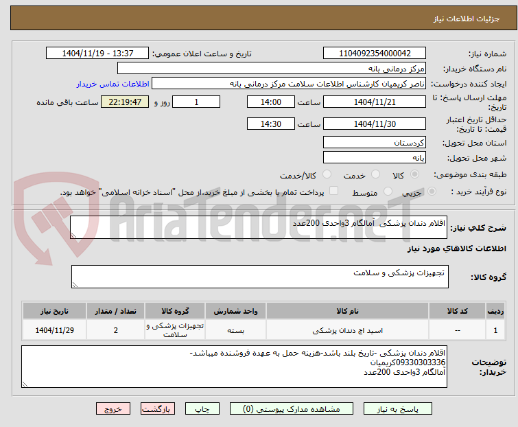Click the item name اسید اچ دندان پزشکی

coord(348,330)
